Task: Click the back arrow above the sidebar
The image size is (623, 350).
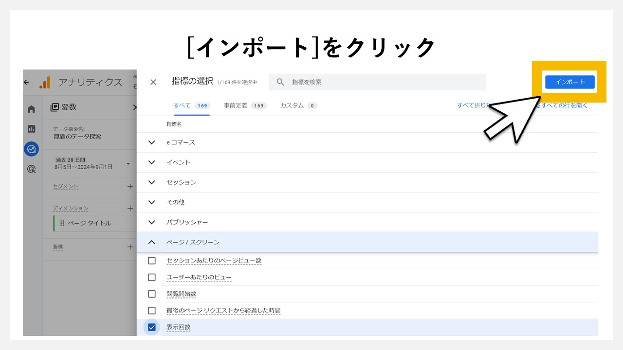Action: 26,82
